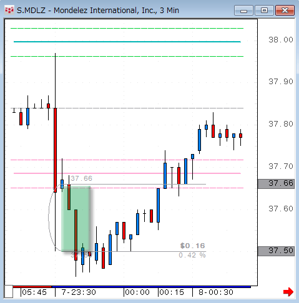Select the green shaded measurement rectangle
This screenshot has width=299, height=303.
point(76,219)
